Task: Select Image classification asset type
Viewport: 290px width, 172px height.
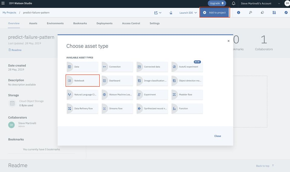Action: tap(152, 81)
